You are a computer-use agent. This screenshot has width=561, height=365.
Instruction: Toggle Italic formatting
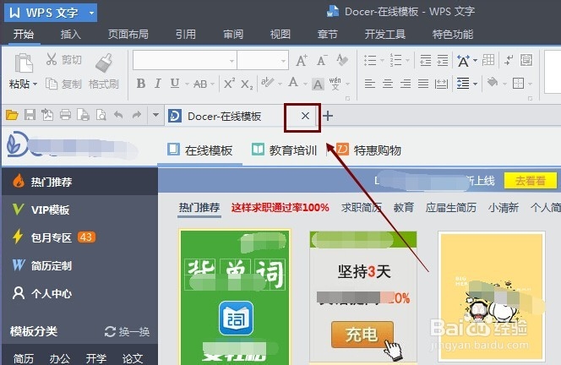(157, 84)
